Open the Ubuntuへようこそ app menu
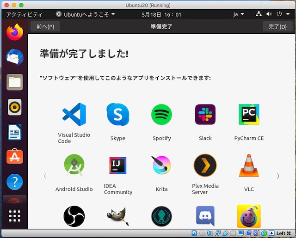296x238 pixels. 85,14
